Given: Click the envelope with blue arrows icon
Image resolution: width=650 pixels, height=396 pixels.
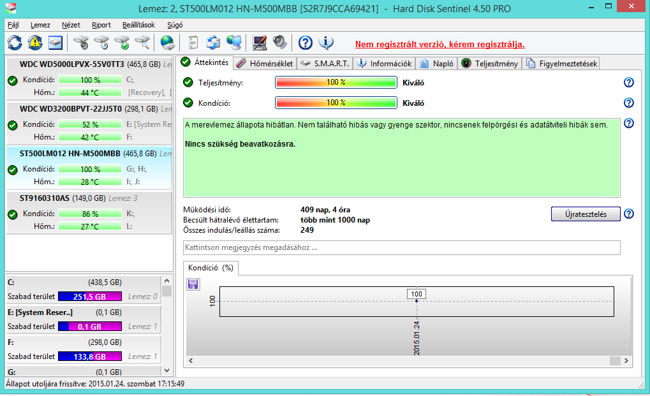Looking at the screenshot, I should 214,43.
